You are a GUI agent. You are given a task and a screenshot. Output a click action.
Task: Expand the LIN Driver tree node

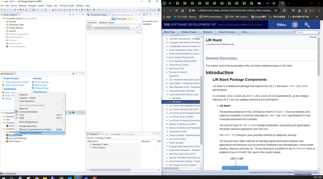tap(170, 98)
